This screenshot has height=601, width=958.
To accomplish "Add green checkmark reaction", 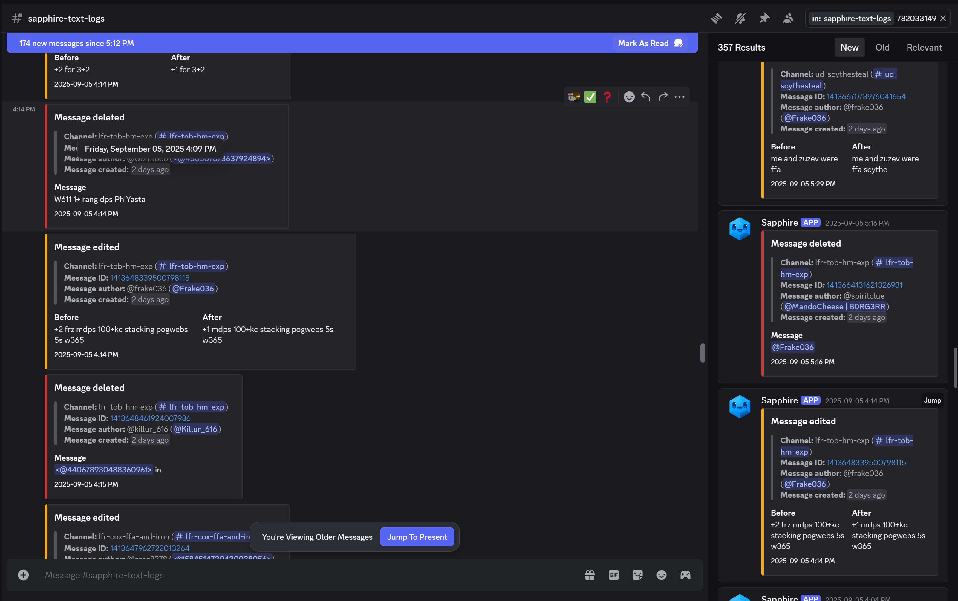I will tap(590, 97).
